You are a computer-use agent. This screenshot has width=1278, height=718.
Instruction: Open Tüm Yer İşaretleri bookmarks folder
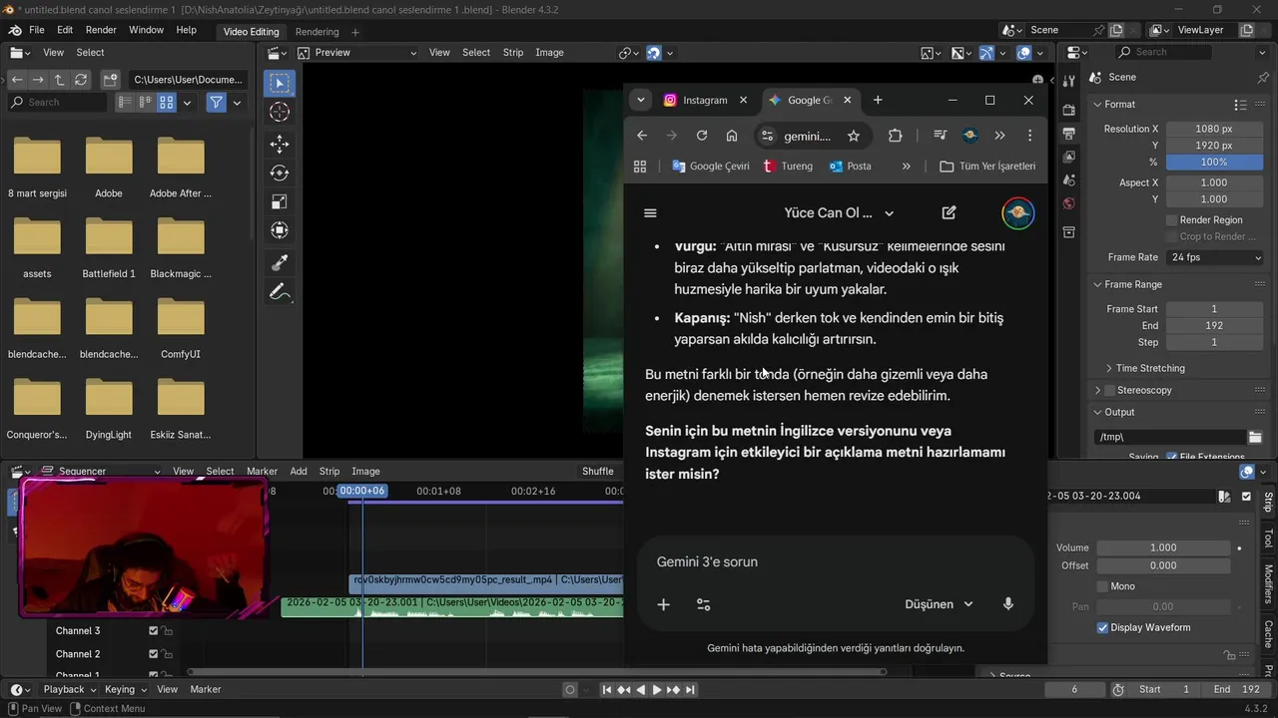tap(987, 167)
